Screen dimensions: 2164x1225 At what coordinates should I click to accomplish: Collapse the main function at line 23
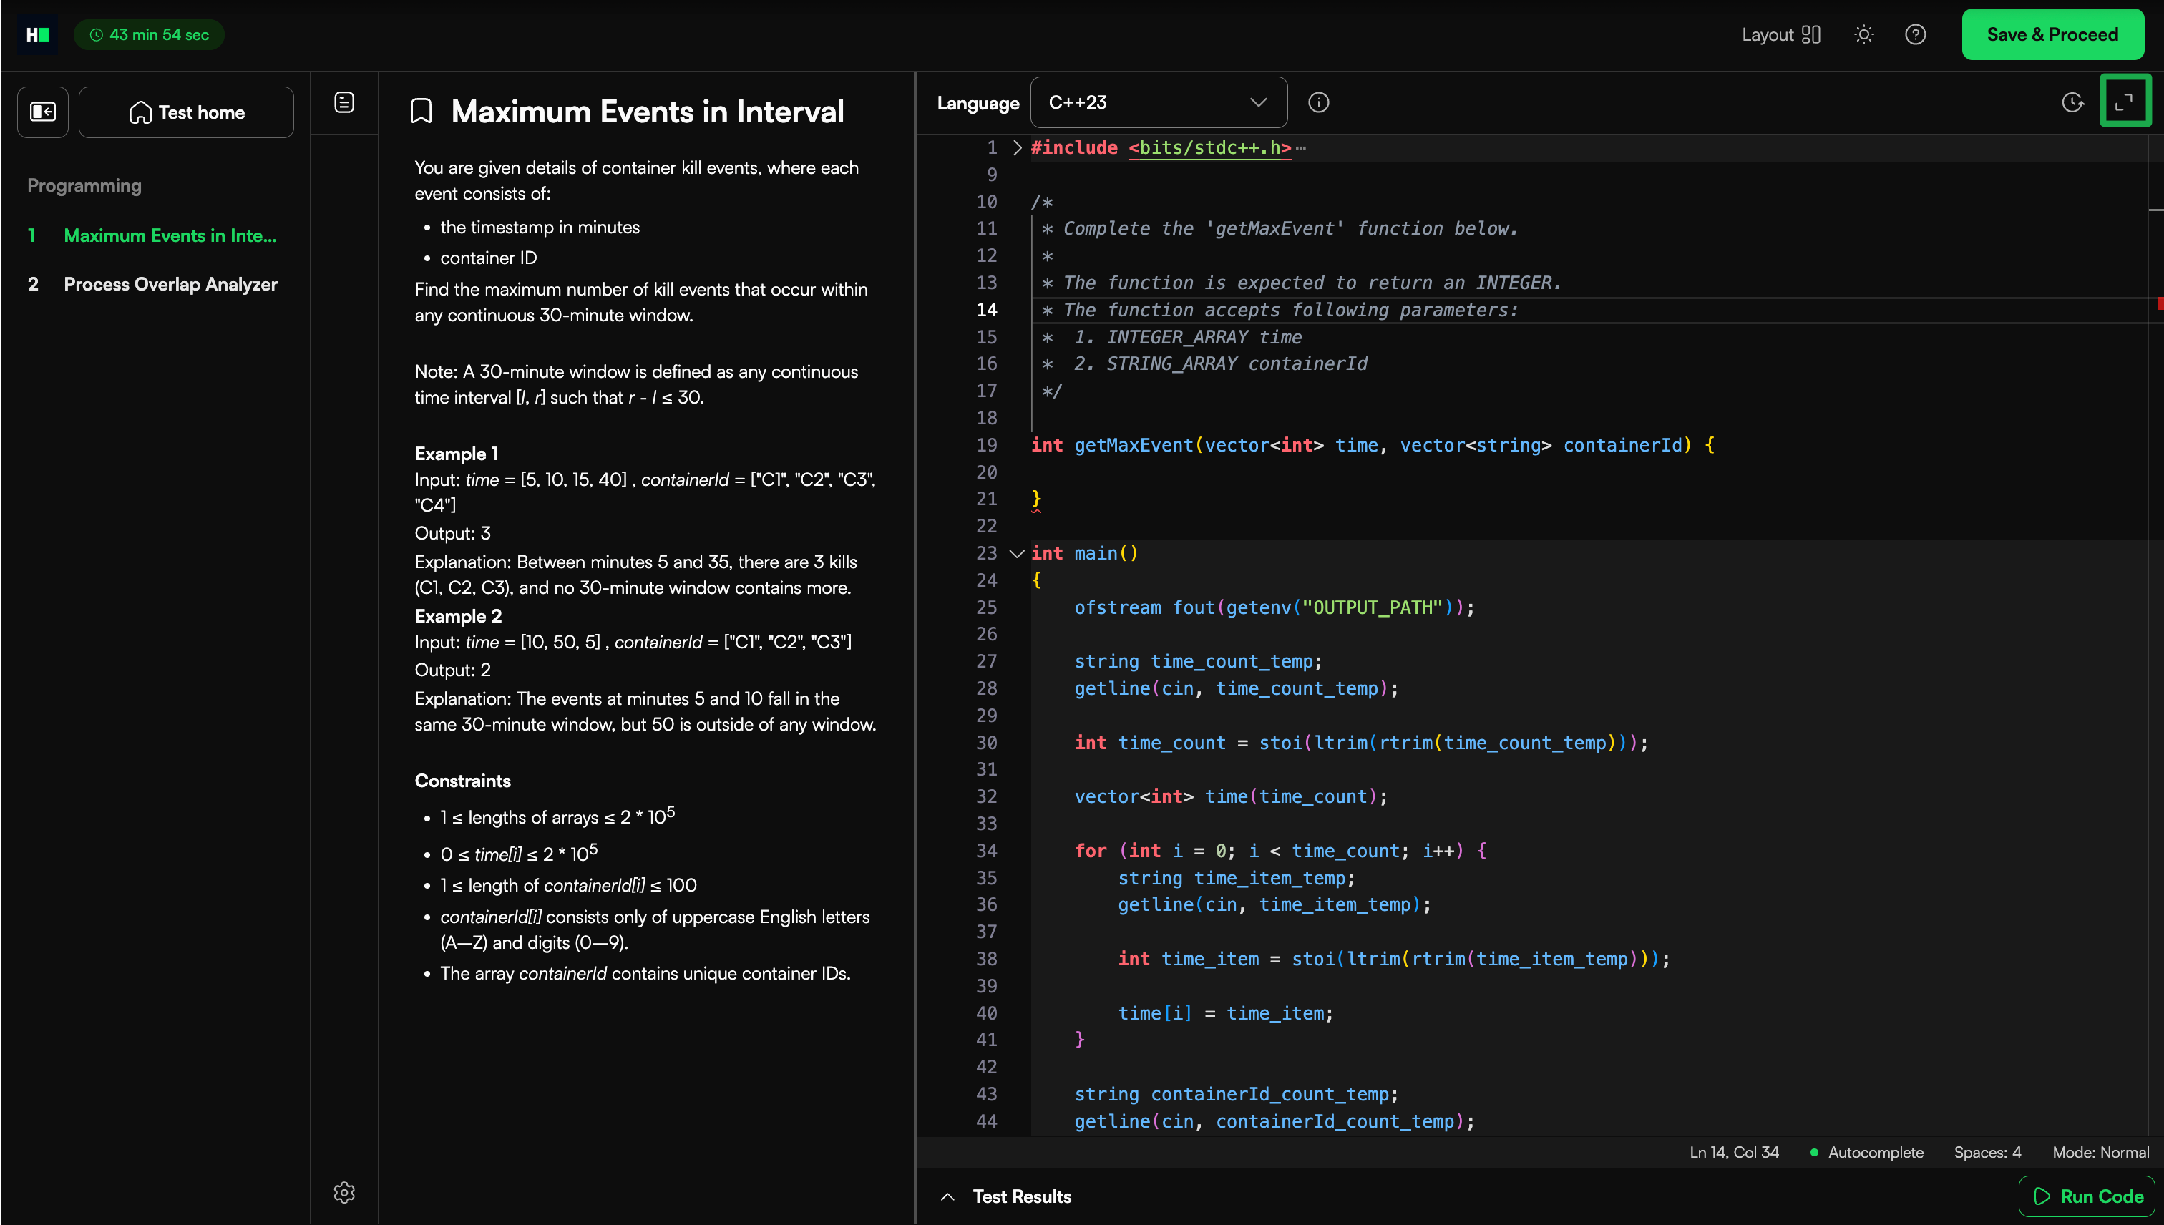pos(1016,554)
